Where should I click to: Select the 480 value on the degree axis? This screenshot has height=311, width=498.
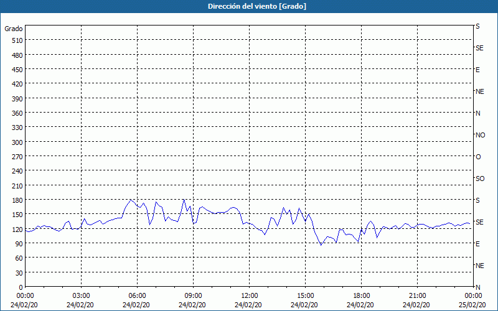[x=17, y=55]
